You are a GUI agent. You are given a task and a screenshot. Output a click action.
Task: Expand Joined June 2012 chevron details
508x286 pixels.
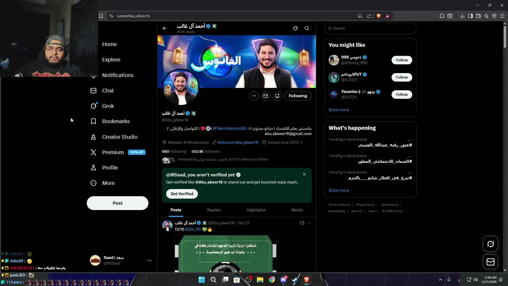pyautogui.click(x=301, y=142)
